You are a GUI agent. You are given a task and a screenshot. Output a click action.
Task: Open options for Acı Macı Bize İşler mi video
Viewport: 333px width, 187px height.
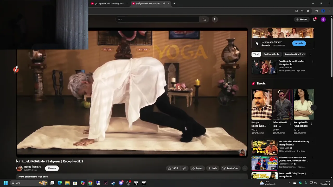point(313,142)
